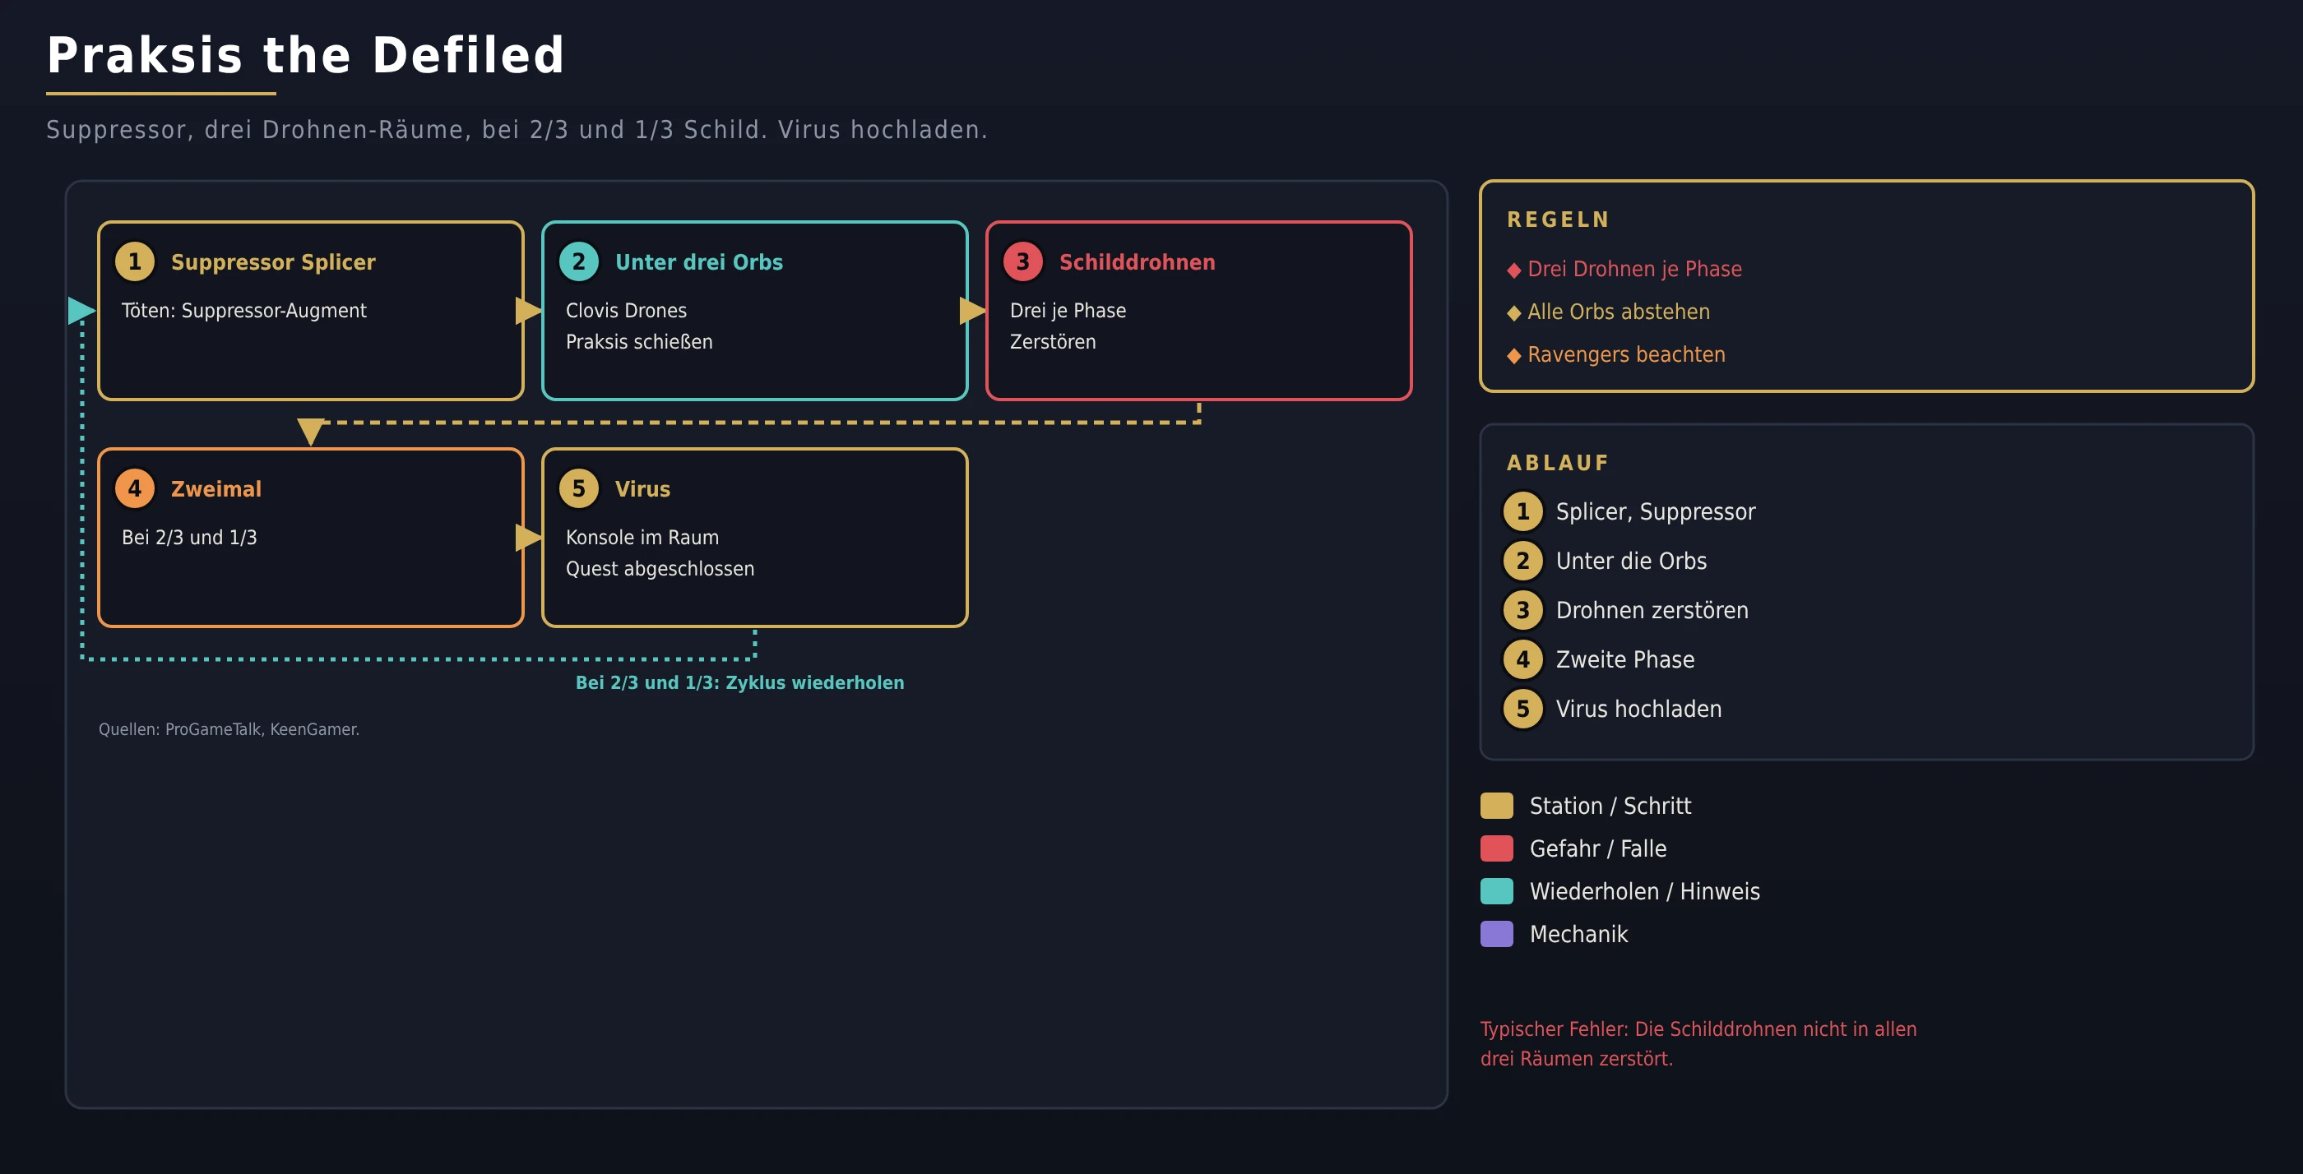The image size is (2303, 1174).
Task: Click step badge 1 beside Suppressor Splicer
Action: pos(135,261)
